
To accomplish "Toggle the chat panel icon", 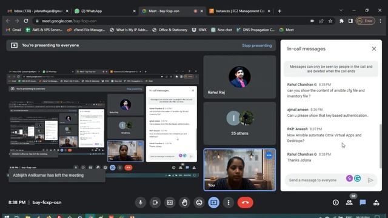I will pyautogui.click(x=363, y=203).
